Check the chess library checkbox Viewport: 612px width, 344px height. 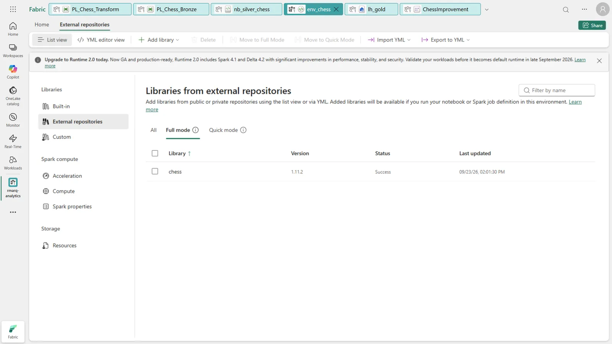click(155, 171)
